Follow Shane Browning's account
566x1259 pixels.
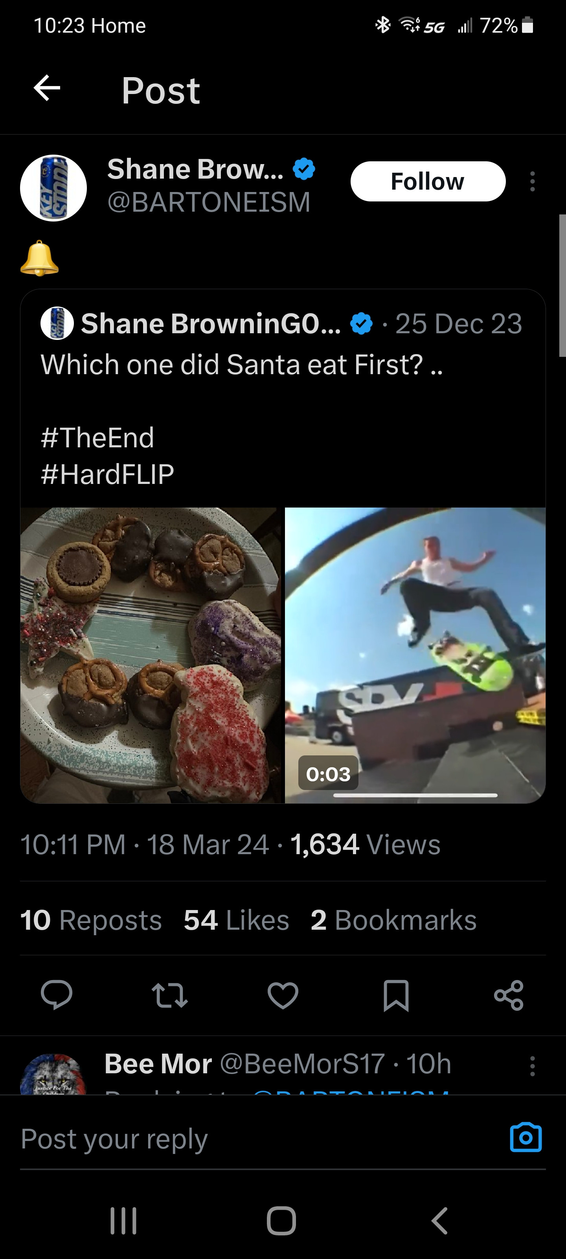(428, 181)
